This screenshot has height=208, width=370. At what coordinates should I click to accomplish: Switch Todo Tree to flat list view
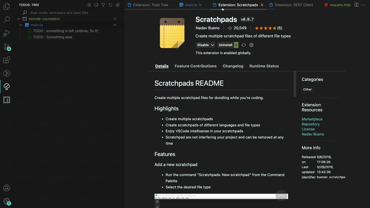(89, 5)
